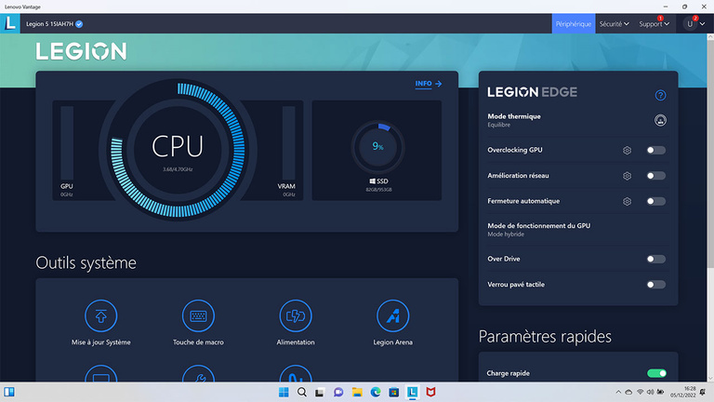Click the Outils système heading
Image resolution: width=714 pixels, height=402 pixels.
[x=86, y=263]
